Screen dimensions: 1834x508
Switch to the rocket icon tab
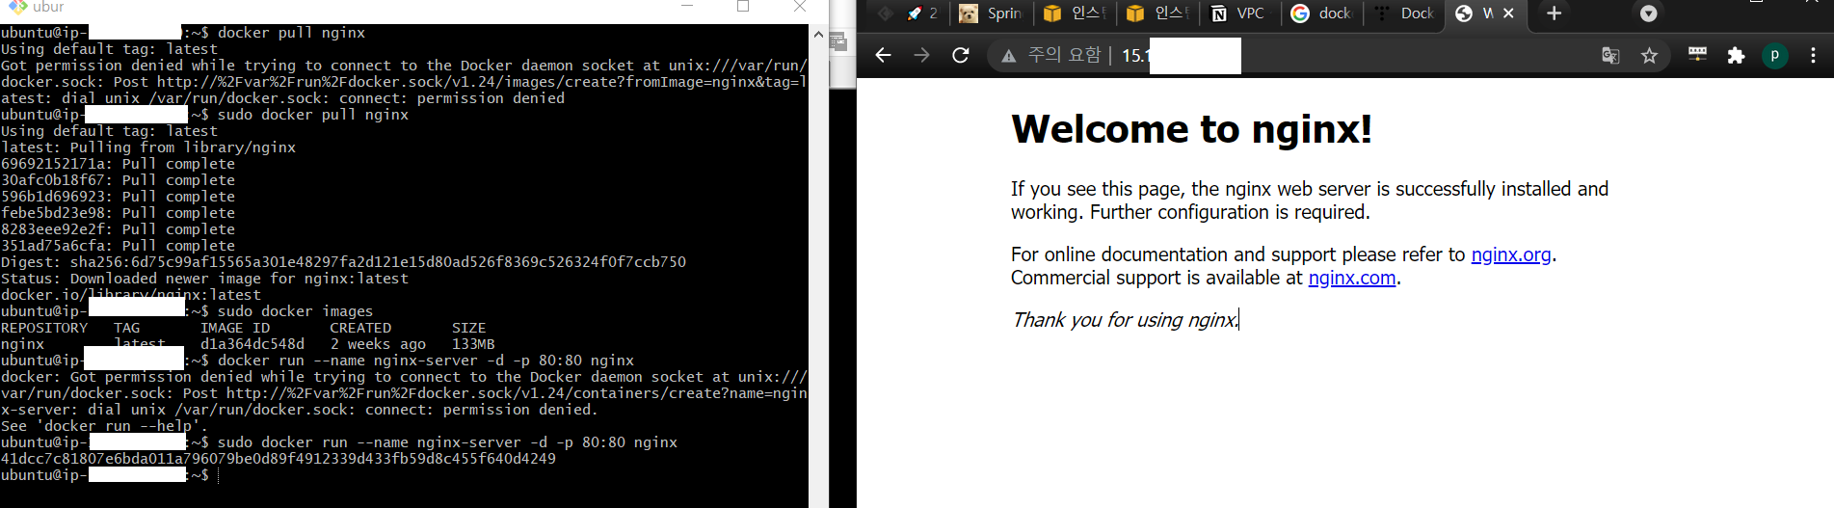(921, 13)
